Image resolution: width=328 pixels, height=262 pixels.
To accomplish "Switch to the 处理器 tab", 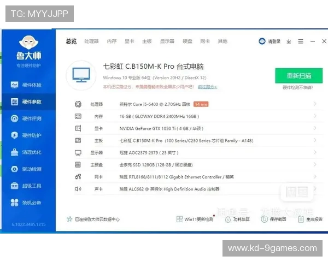I will coord(91,41).
